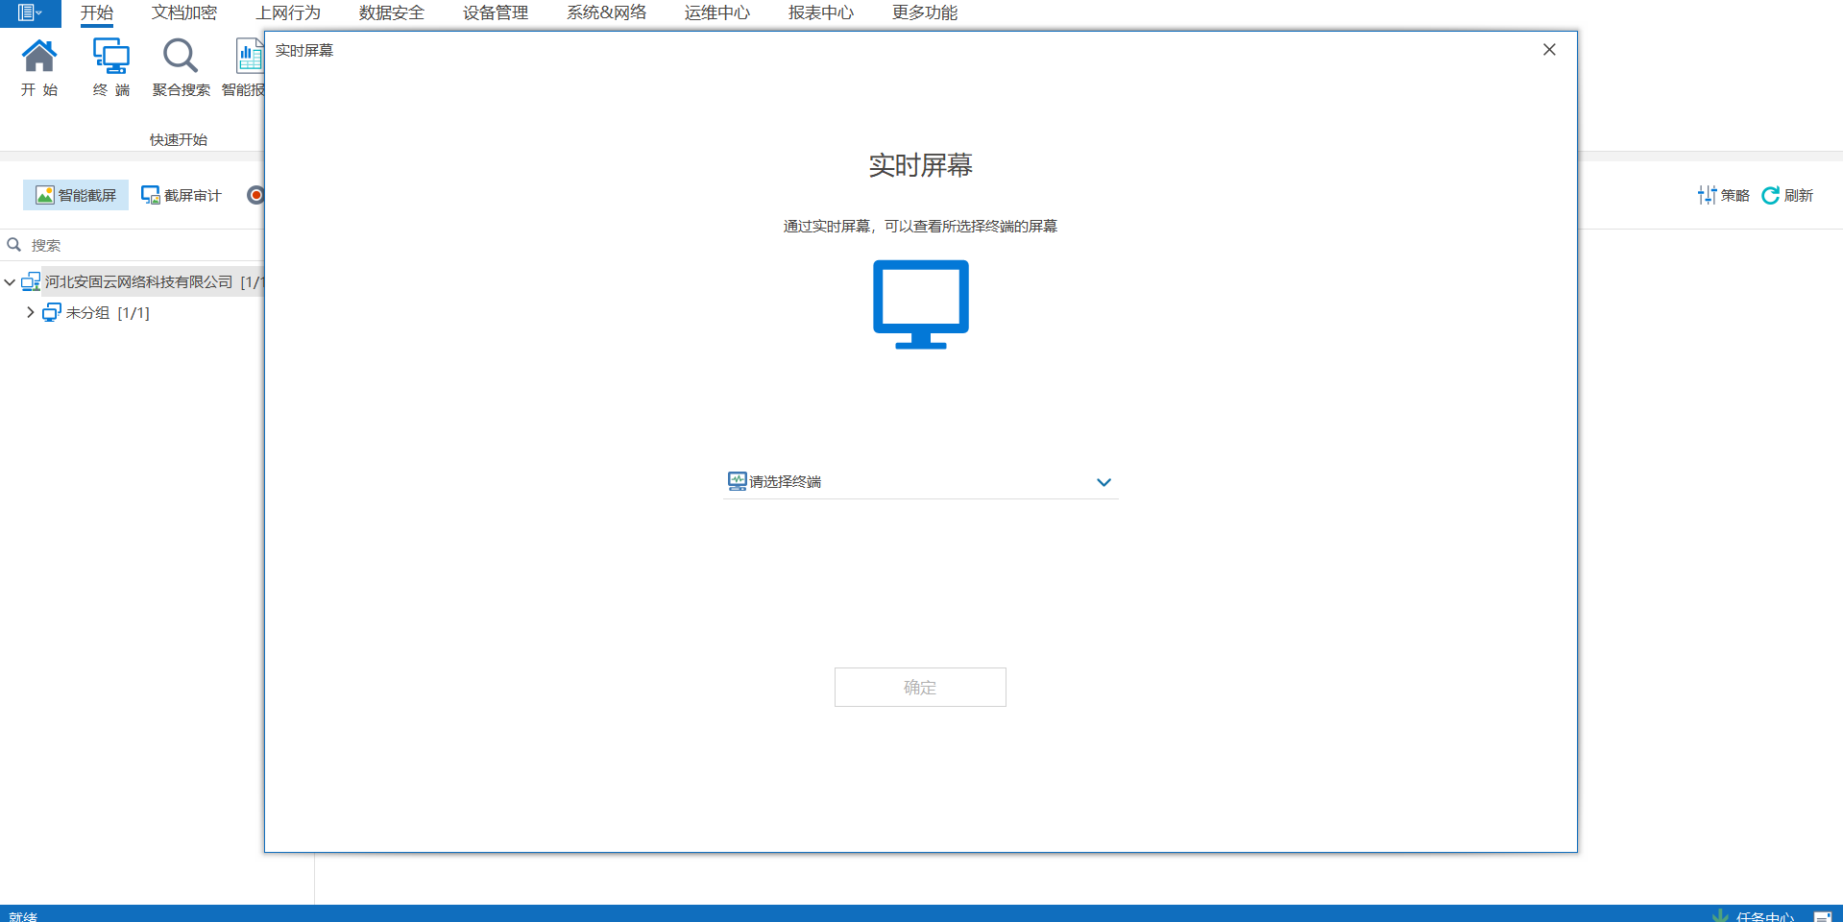Click the 确定 button
1843x922 pixels.
920,688
